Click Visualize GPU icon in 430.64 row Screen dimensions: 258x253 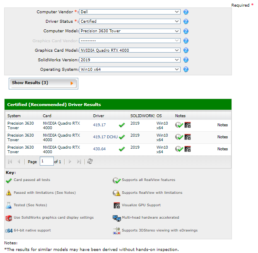(x=188, y=149)
